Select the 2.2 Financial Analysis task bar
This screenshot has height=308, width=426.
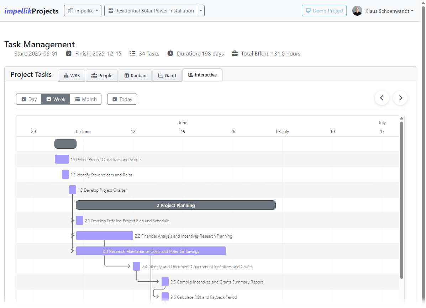105,236
